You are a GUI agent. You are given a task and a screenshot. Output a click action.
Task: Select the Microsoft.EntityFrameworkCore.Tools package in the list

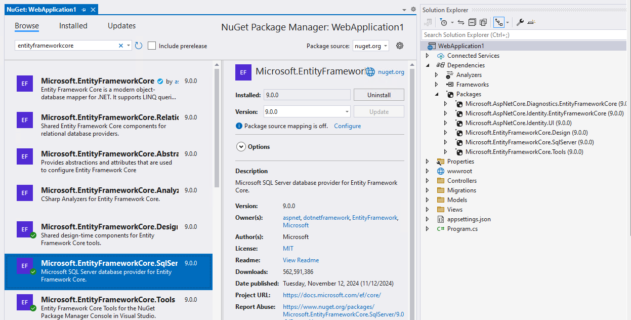point(108,304)
